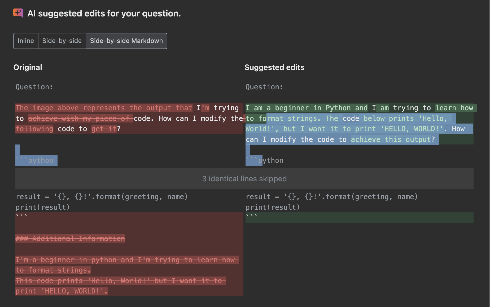The image size is (490, 307).
Task: Click the 'result =' code line in Original
Action: tap(102, 197)
